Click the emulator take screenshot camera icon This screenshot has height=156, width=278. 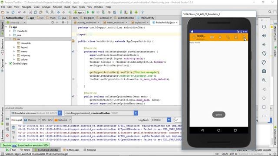[264, 71]
